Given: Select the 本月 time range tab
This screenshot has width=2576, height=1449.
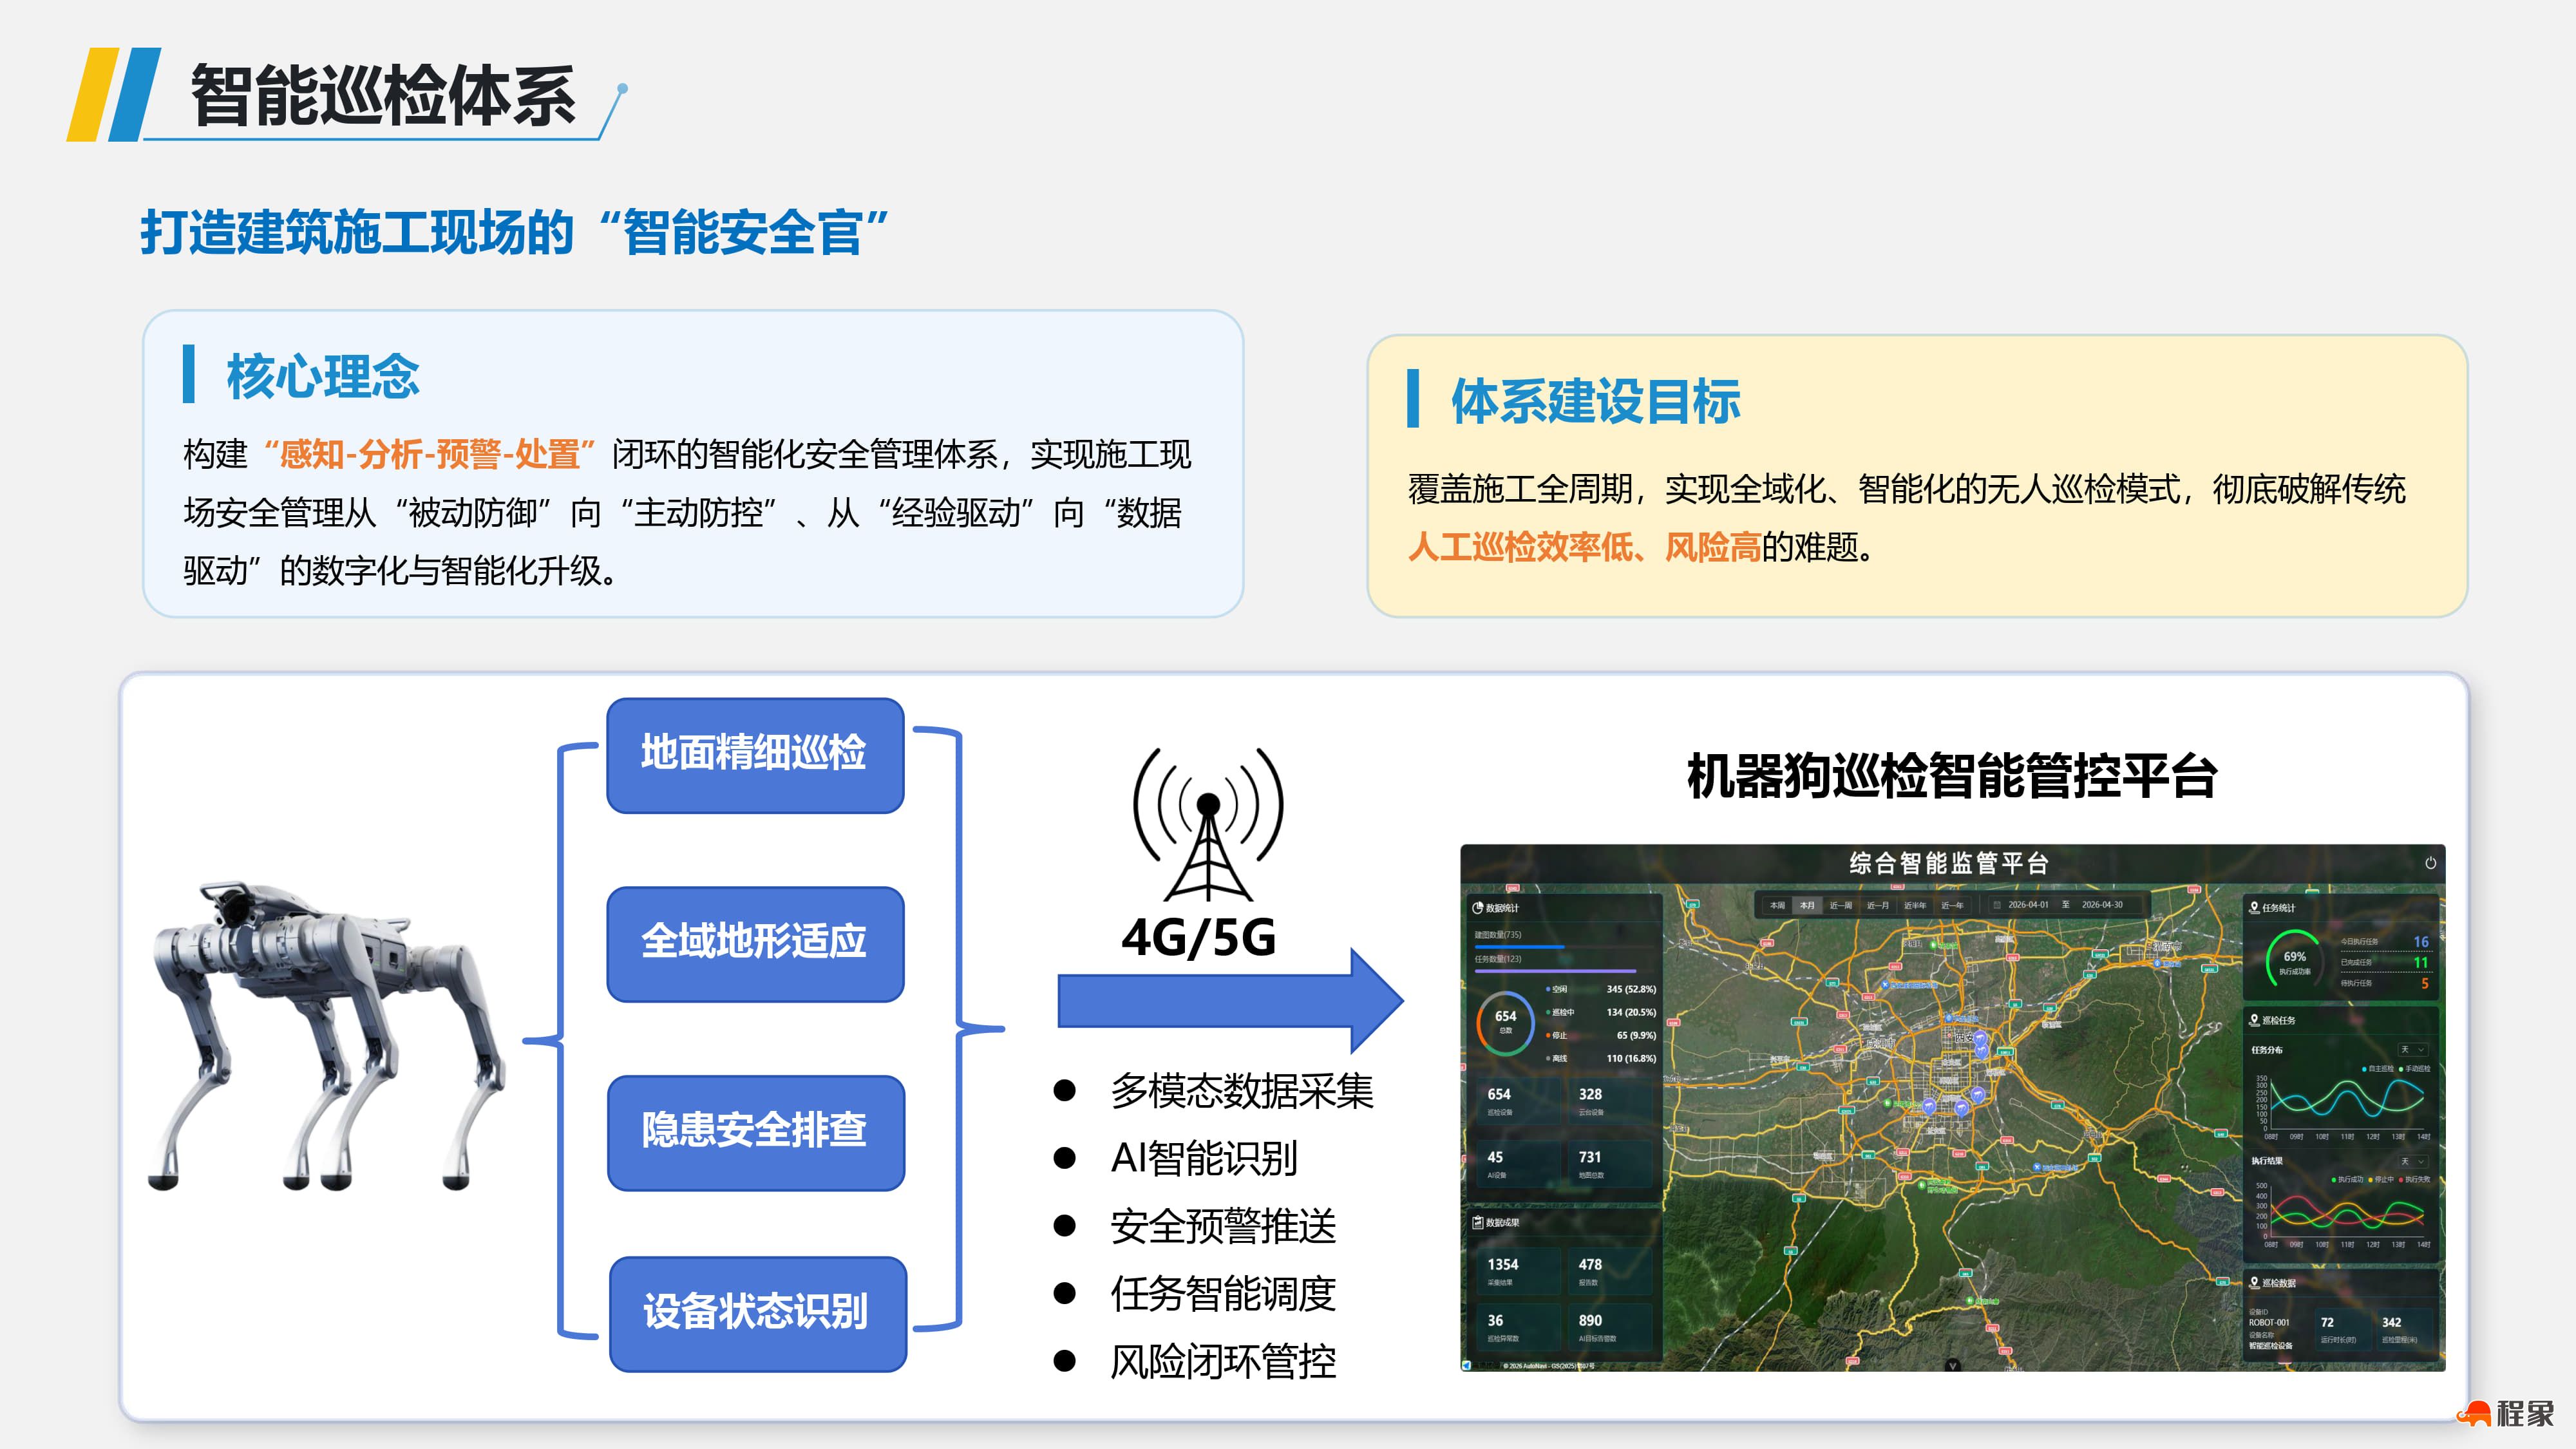Looking at the screenshot, I should pos(1807,906).
